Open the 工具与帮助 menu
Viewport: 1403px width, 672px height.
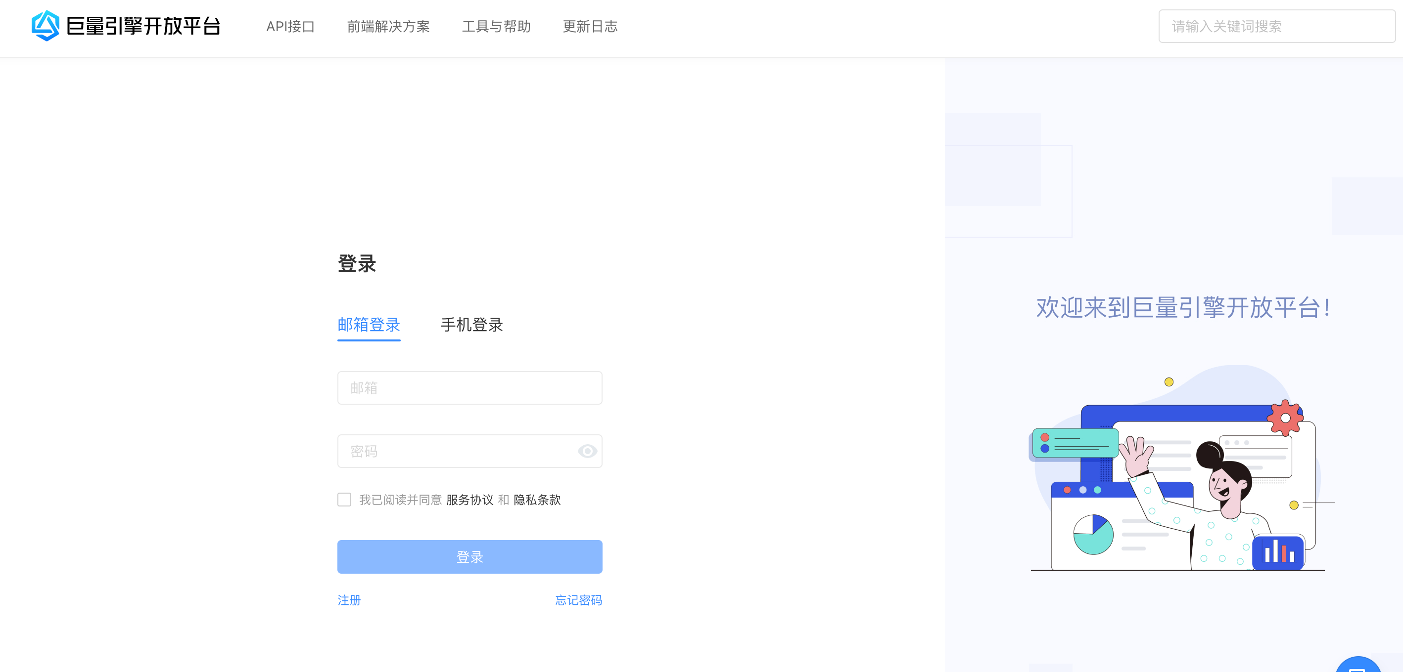tap(496, 26)
